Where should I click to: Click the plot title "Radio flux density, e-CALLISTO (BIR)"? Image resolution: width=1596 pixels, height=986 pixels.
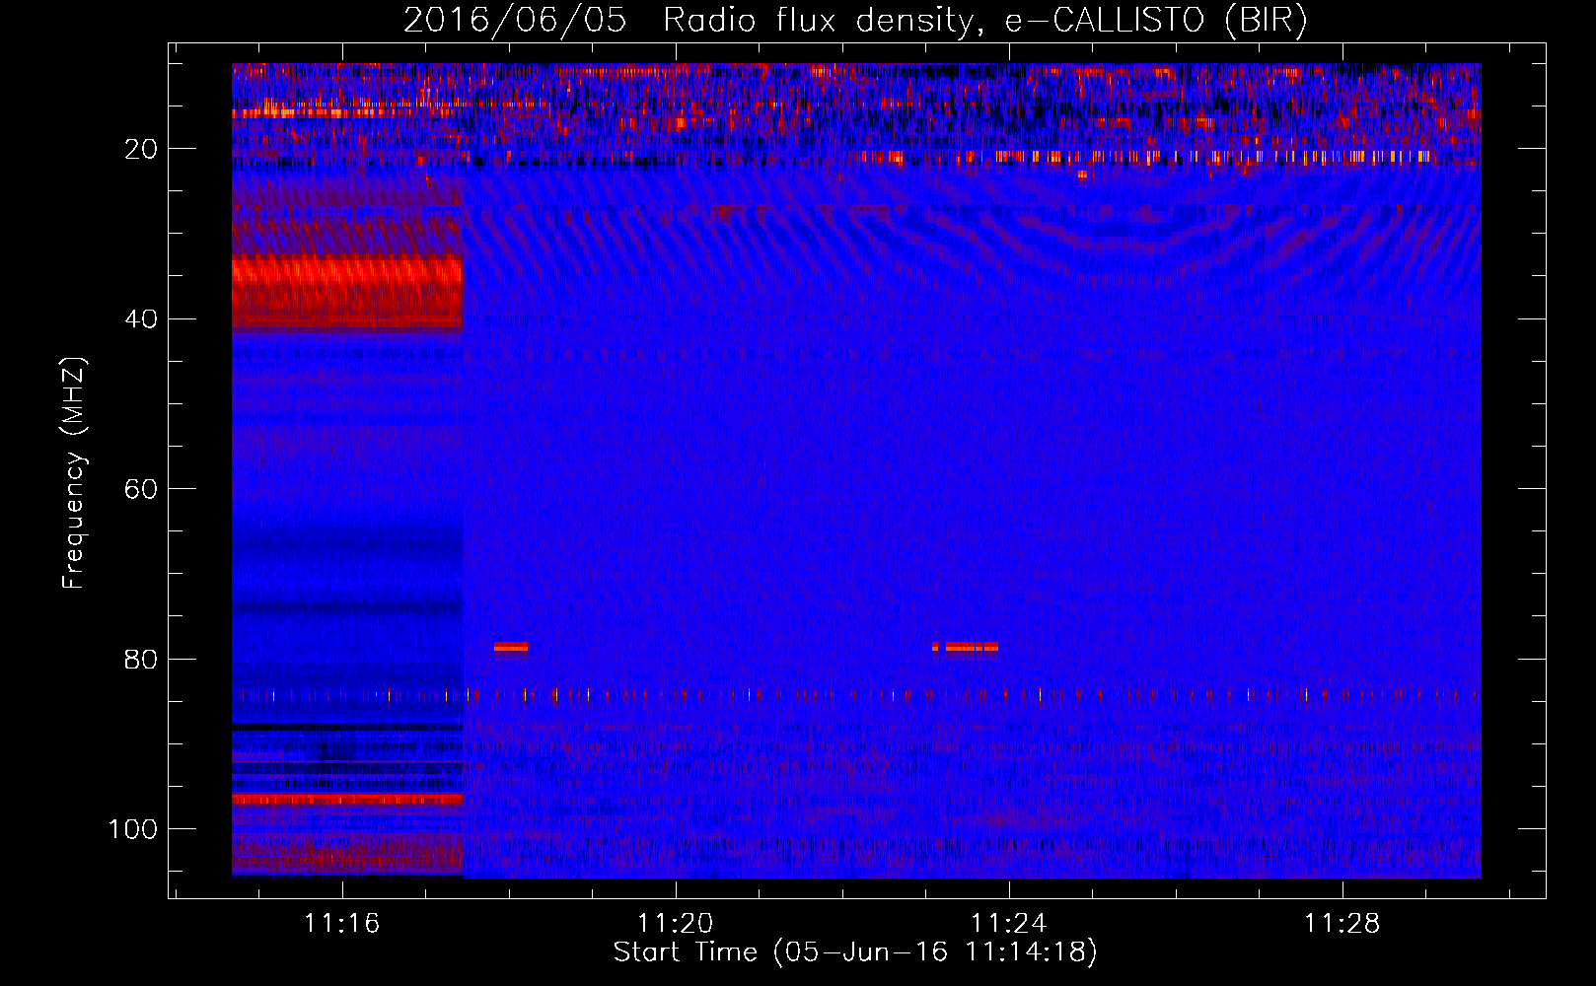(x=984, y=21)
